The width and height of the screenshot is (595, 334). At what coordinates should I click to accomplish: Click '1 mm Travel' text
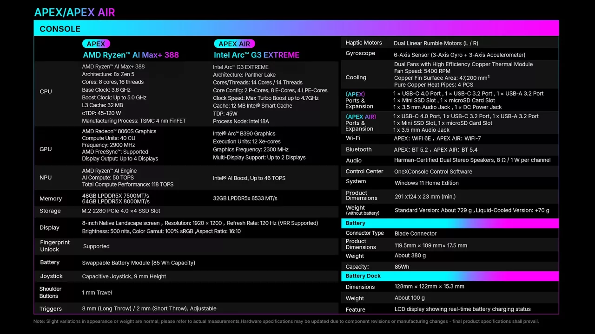(97, 293)
